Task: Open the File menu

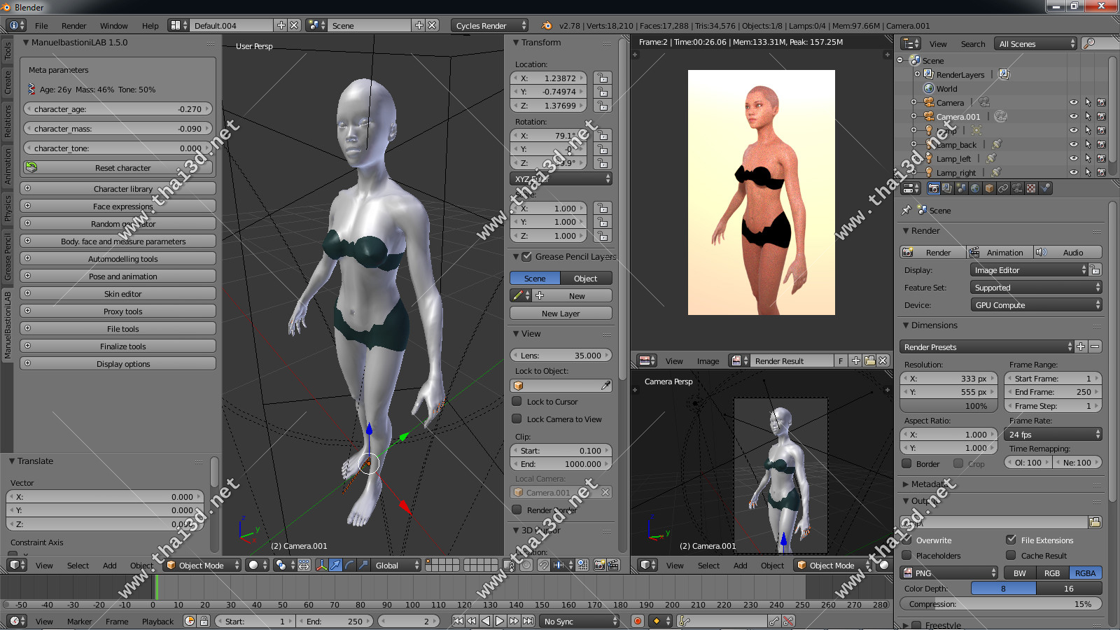Action: tap(41, 26)
